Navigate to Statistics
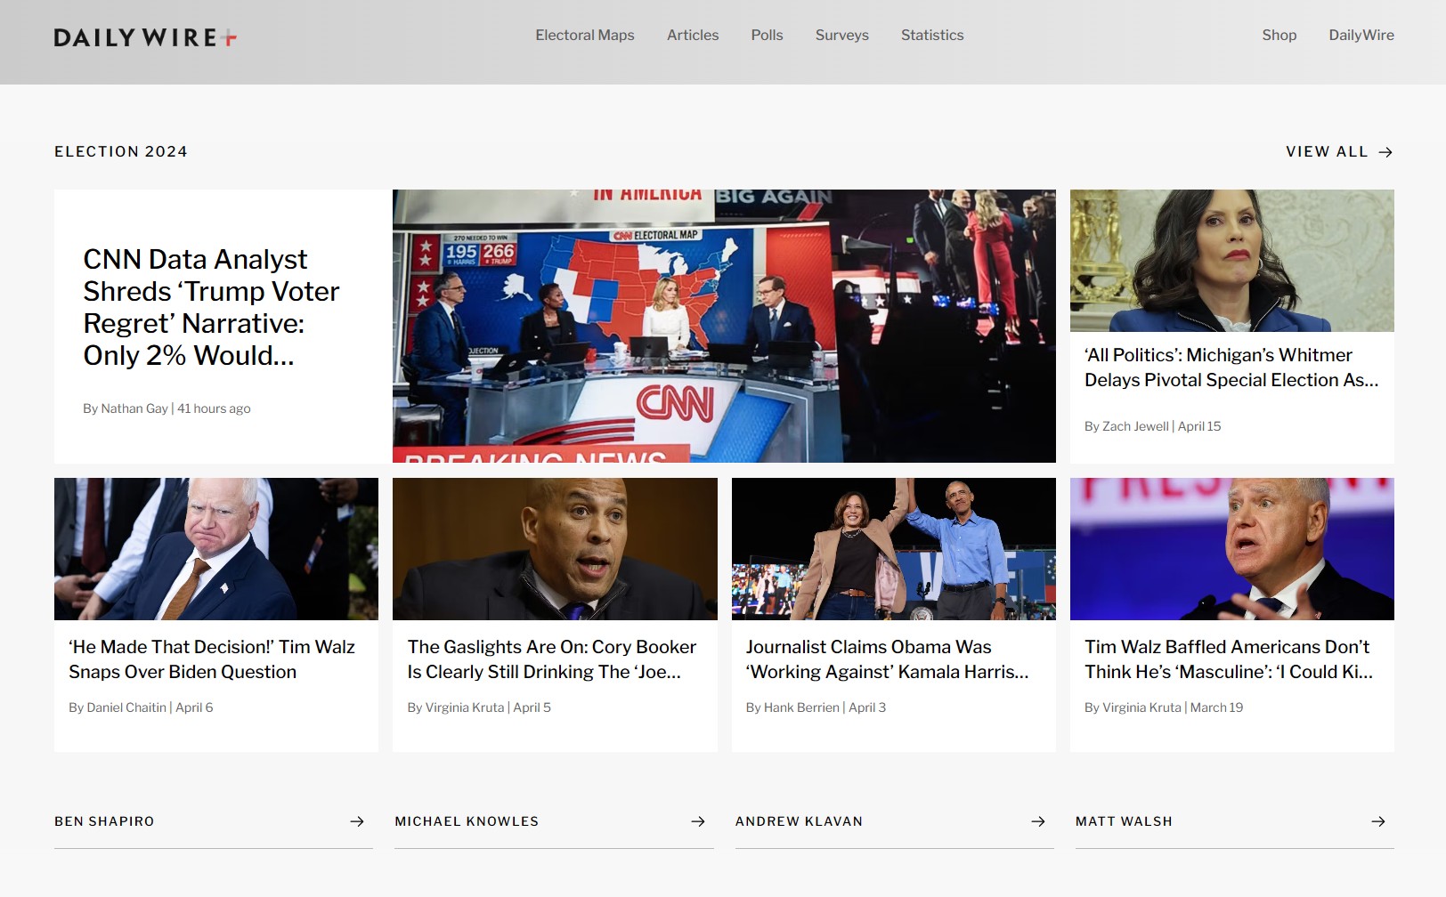This screenshot has height=897, width=1446. (931, 36)
